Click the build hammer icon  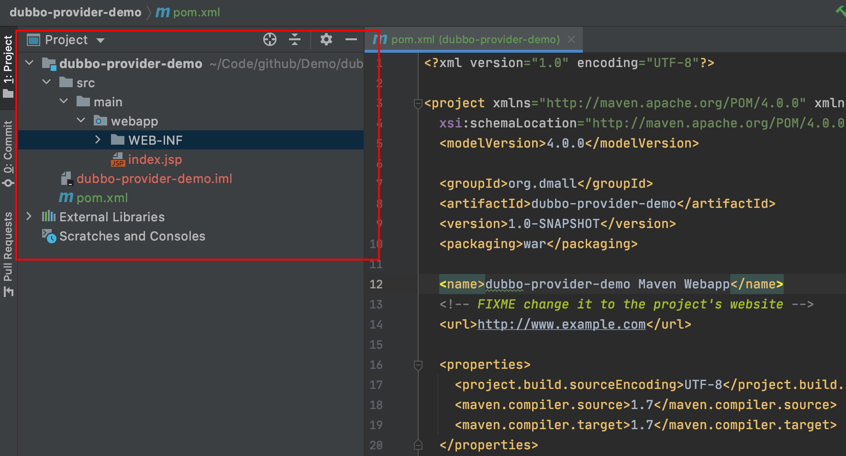pyautogui.click(x=841, y=11)
